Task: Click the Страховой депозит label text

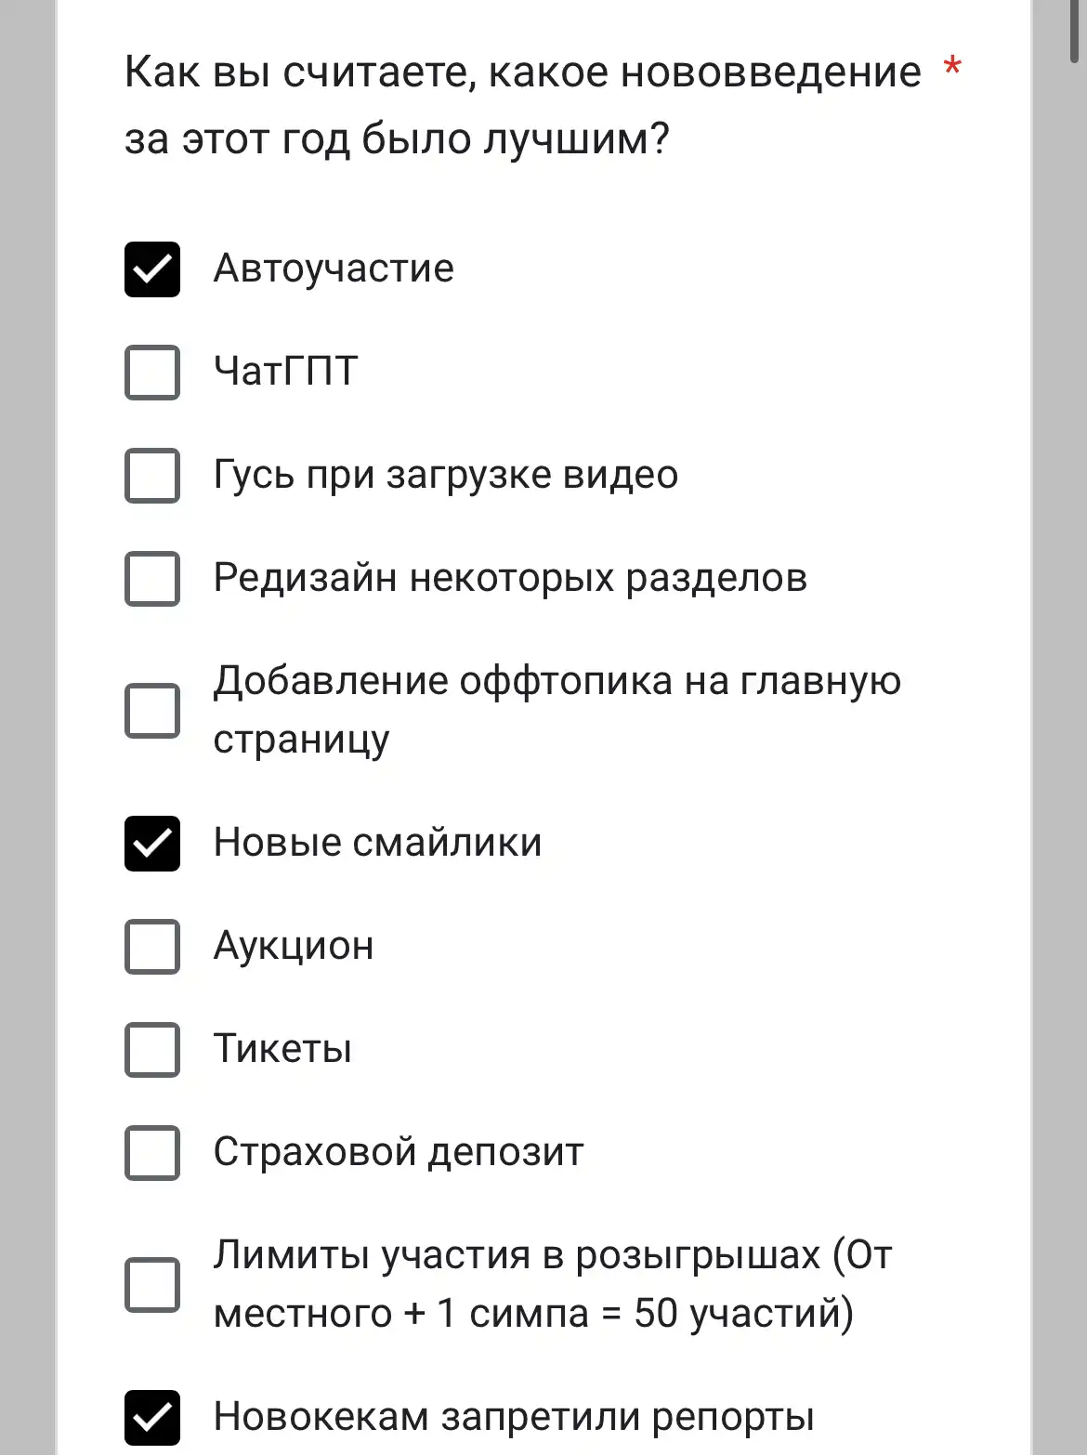Action: pyautogui.click(x=399, y=1153)
